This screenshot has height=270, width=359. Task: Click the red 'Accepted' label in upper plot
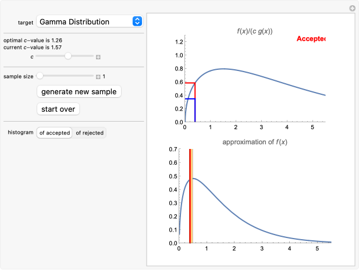pos(310,39)
